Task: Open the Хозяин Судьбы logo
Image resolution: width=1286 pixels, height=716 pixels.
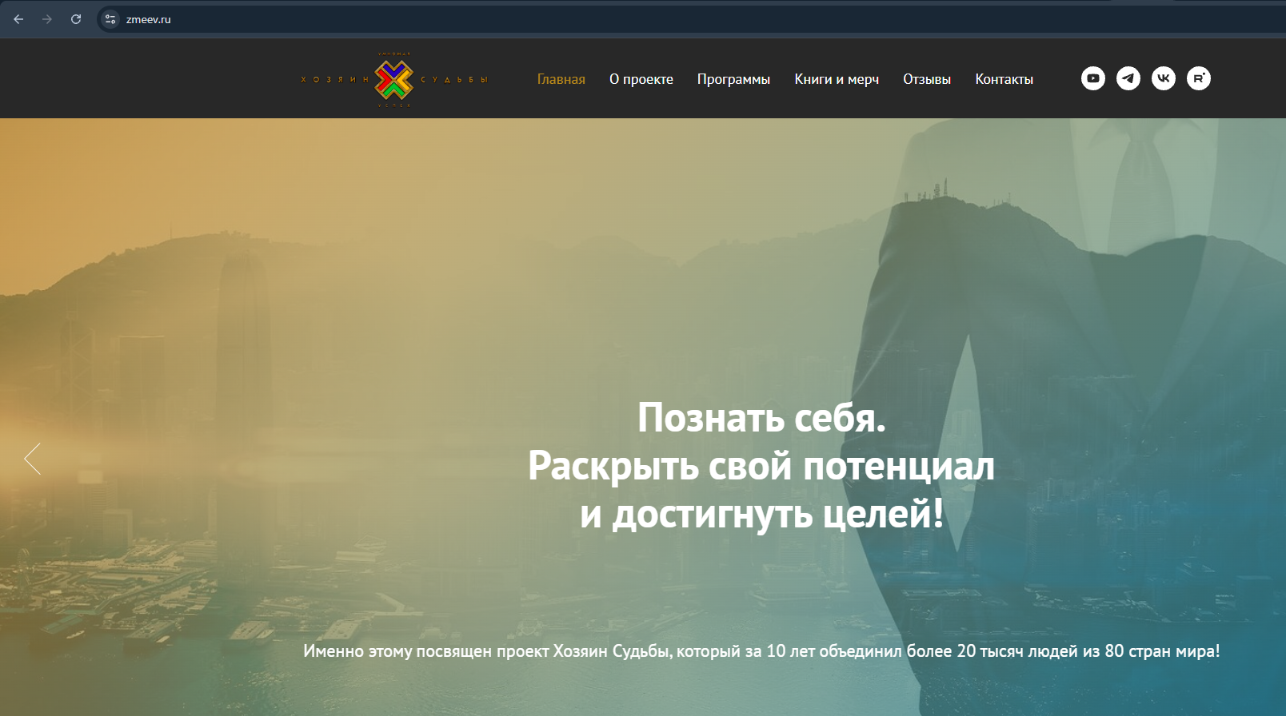Action: 394,79
